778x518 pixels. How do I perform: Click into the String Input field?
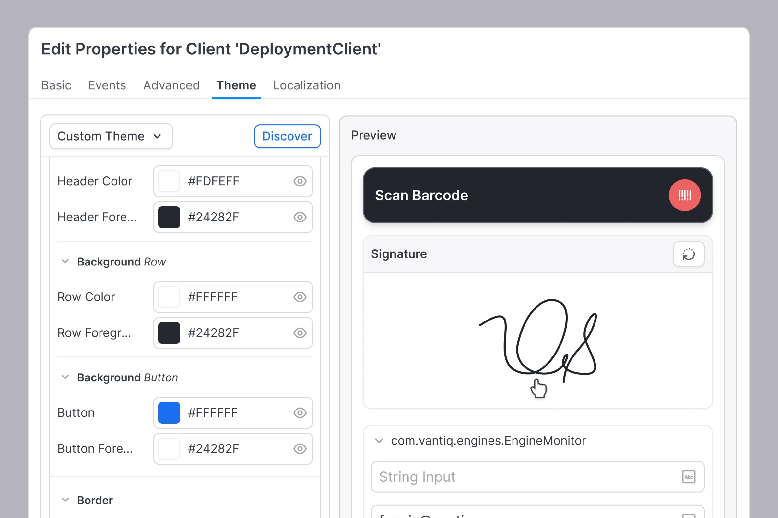[523, 477]
